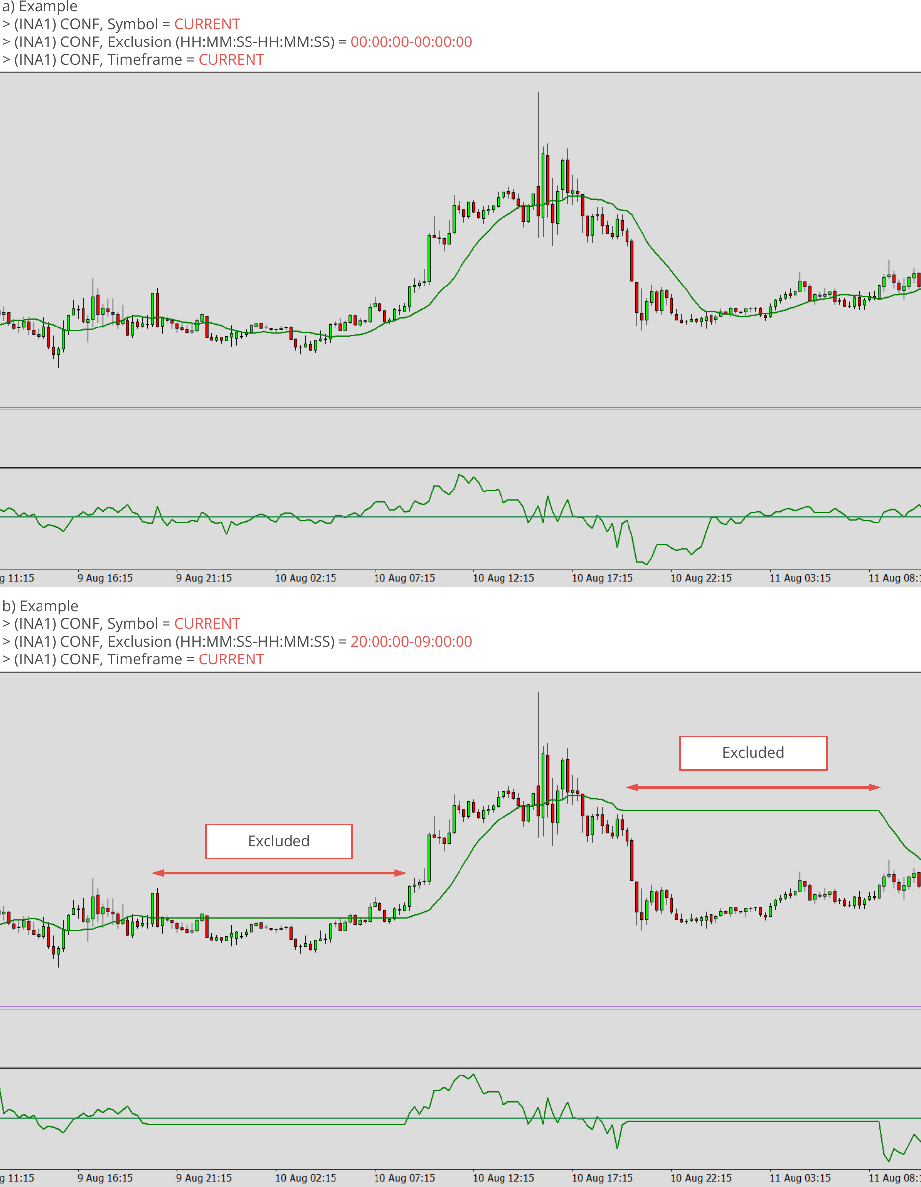Click "11 Aug 03:15" on example a time axis
921x1187 pixels.
pos(800,578)
